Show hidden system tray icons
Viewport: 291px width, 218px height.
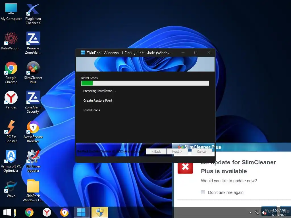(x=250, y=213)
